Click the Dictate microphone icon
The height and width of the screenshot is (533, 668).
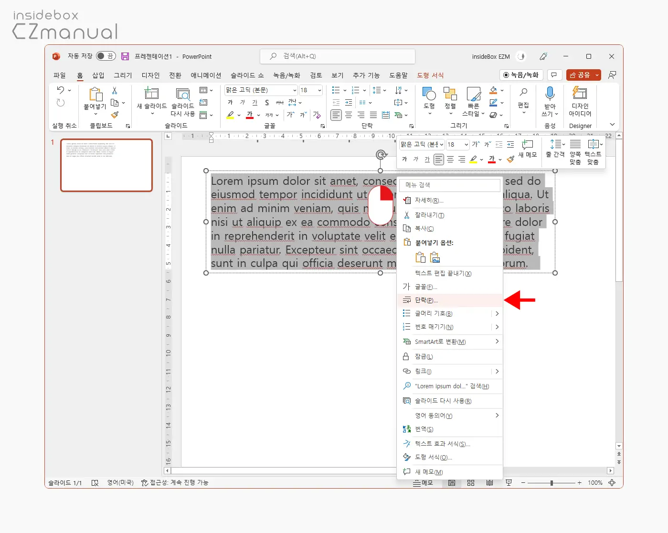click(550, 94)
